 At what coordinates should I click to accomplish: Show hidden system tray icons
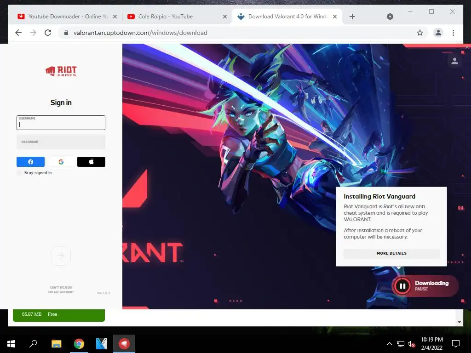(389, 344)
